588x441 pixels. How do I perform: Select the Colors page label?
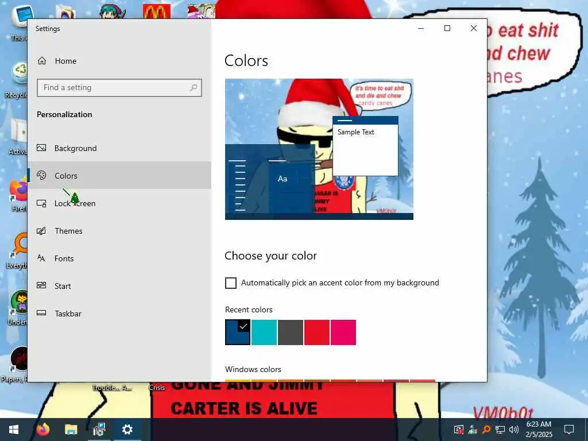(x=66, y=176)
